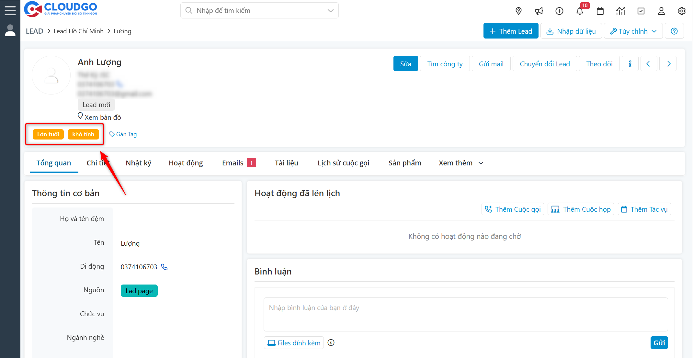Open the calendar icon in top bar
The height and width of the screenshot is (358, 693).
pos(600,11)
